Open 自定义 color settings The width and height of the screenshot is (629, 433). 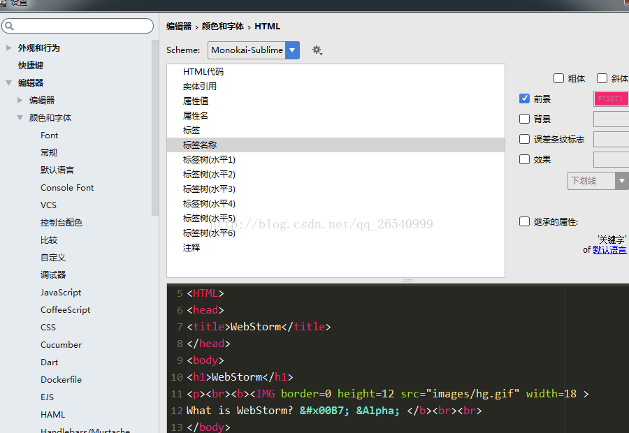pyautogui.click(x=53, y=258)
